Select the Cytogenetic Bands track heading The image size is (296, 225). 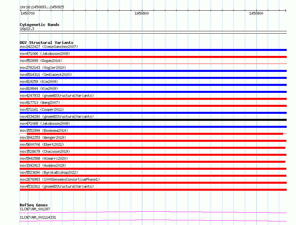click(x=40, y=25)
